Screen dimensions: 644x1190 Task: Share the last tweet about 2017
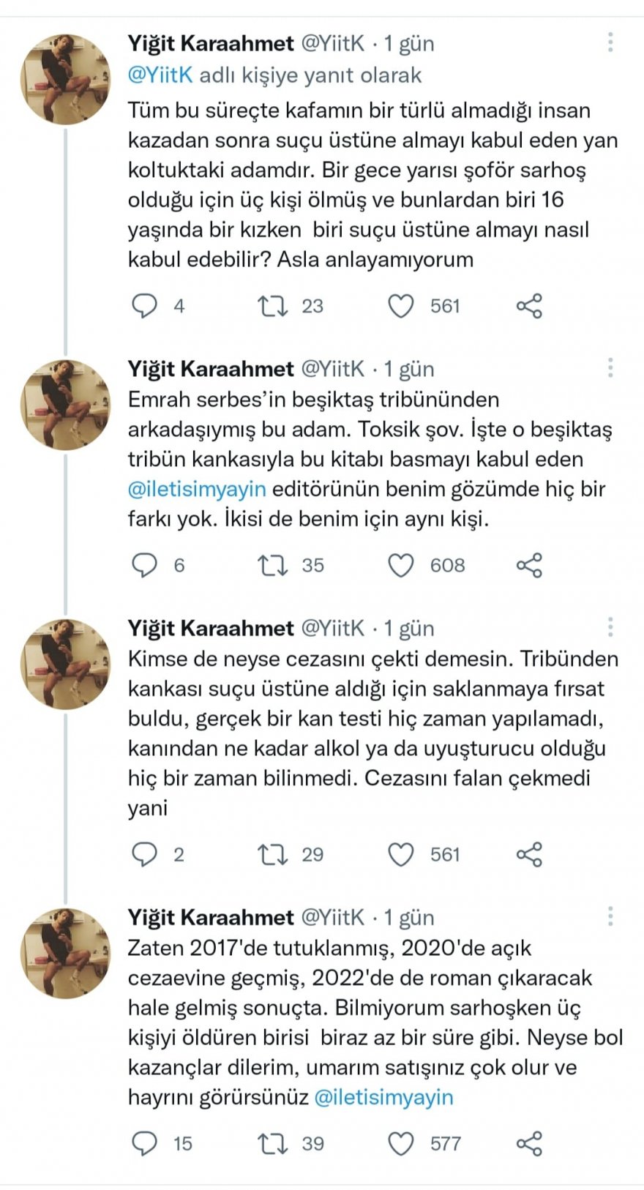[529, 1143]
